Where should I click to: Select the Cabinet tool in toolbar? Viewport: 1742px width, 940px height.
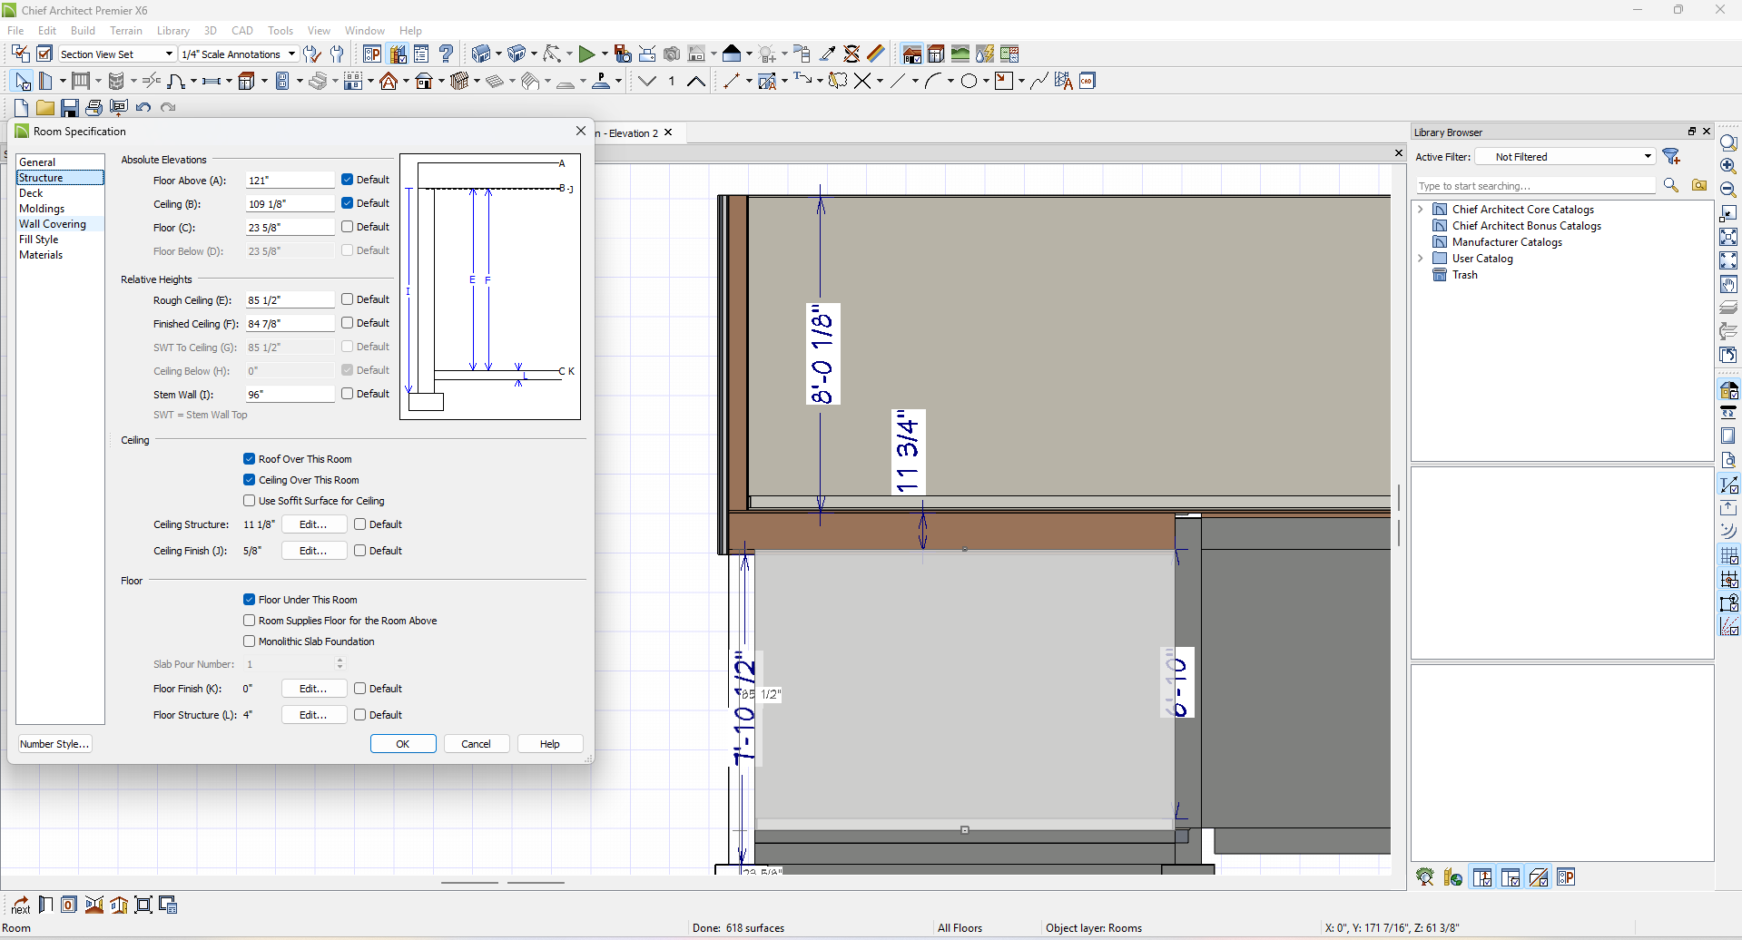(246, 82)
